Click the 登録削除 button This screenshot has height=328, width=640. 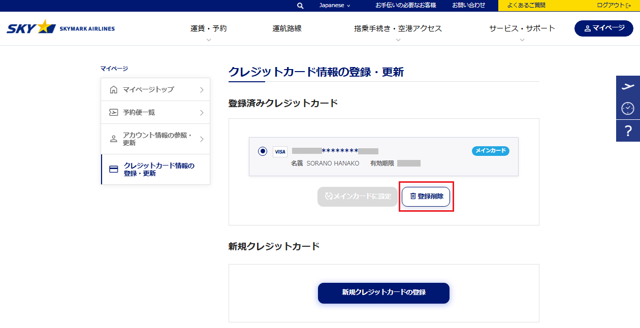426,196
